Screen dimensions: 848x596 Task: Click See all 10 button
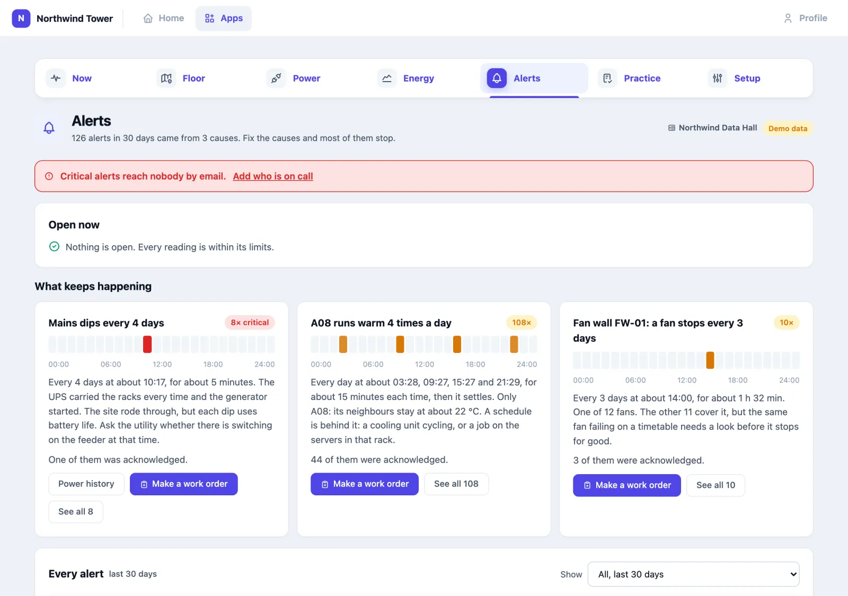point(716,485)
